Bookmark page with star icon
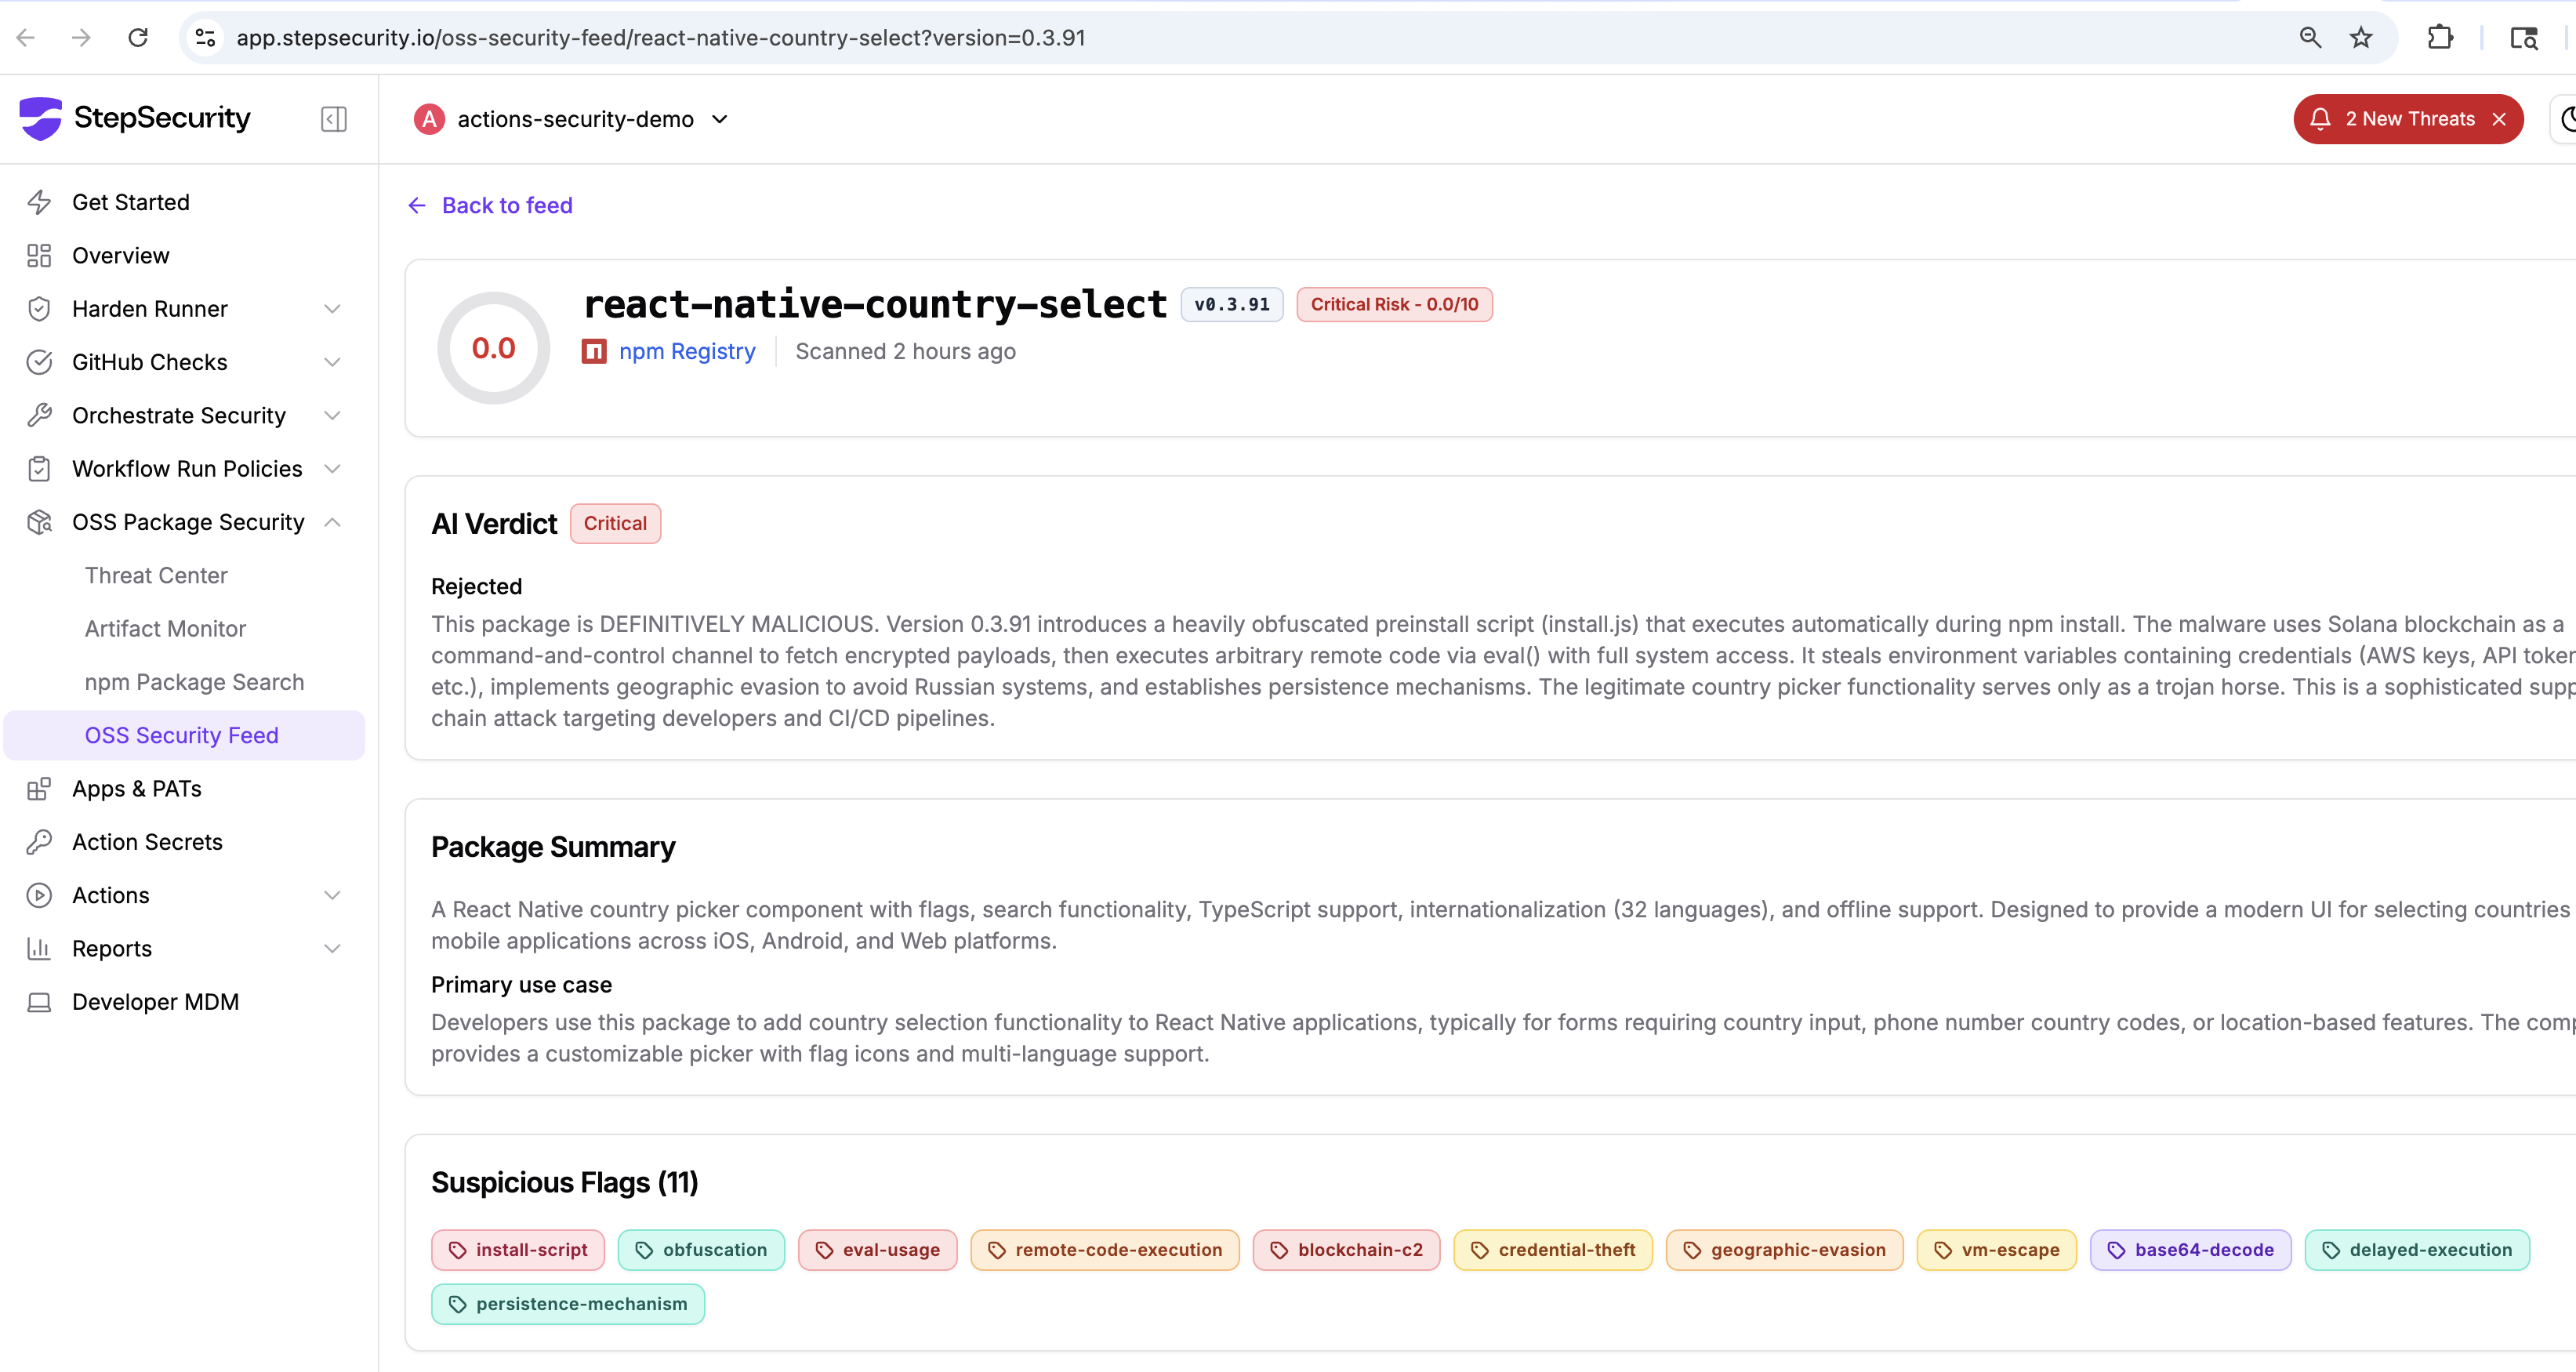Image resolution: width=2576 pixels, height=1372 pixels. coord(2361,38)
